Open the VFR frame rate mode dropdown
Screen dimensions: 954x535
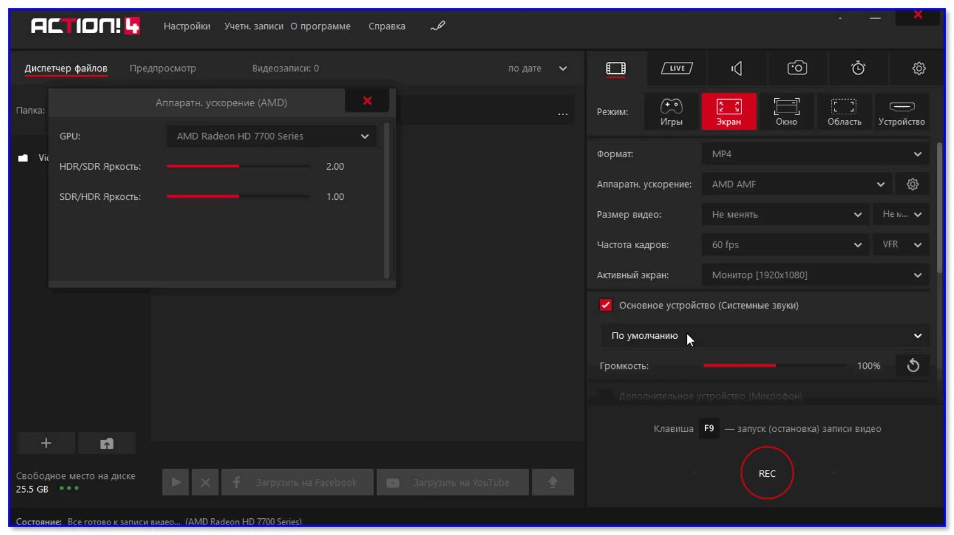tap(901, 244)
